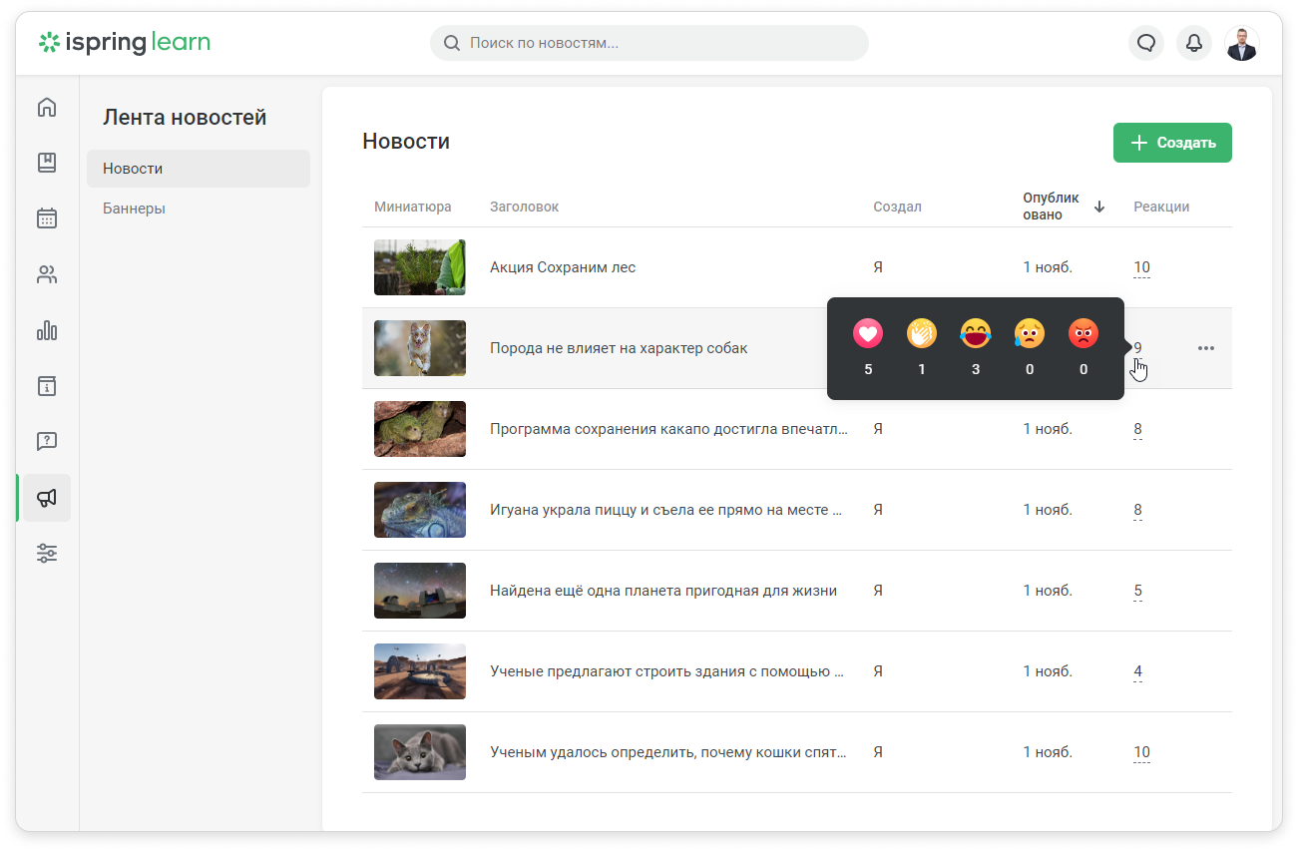This screenshot has width=1298, height=851.
Task: Open news Ученые предлагают строить здания
Action: [667, 671]
